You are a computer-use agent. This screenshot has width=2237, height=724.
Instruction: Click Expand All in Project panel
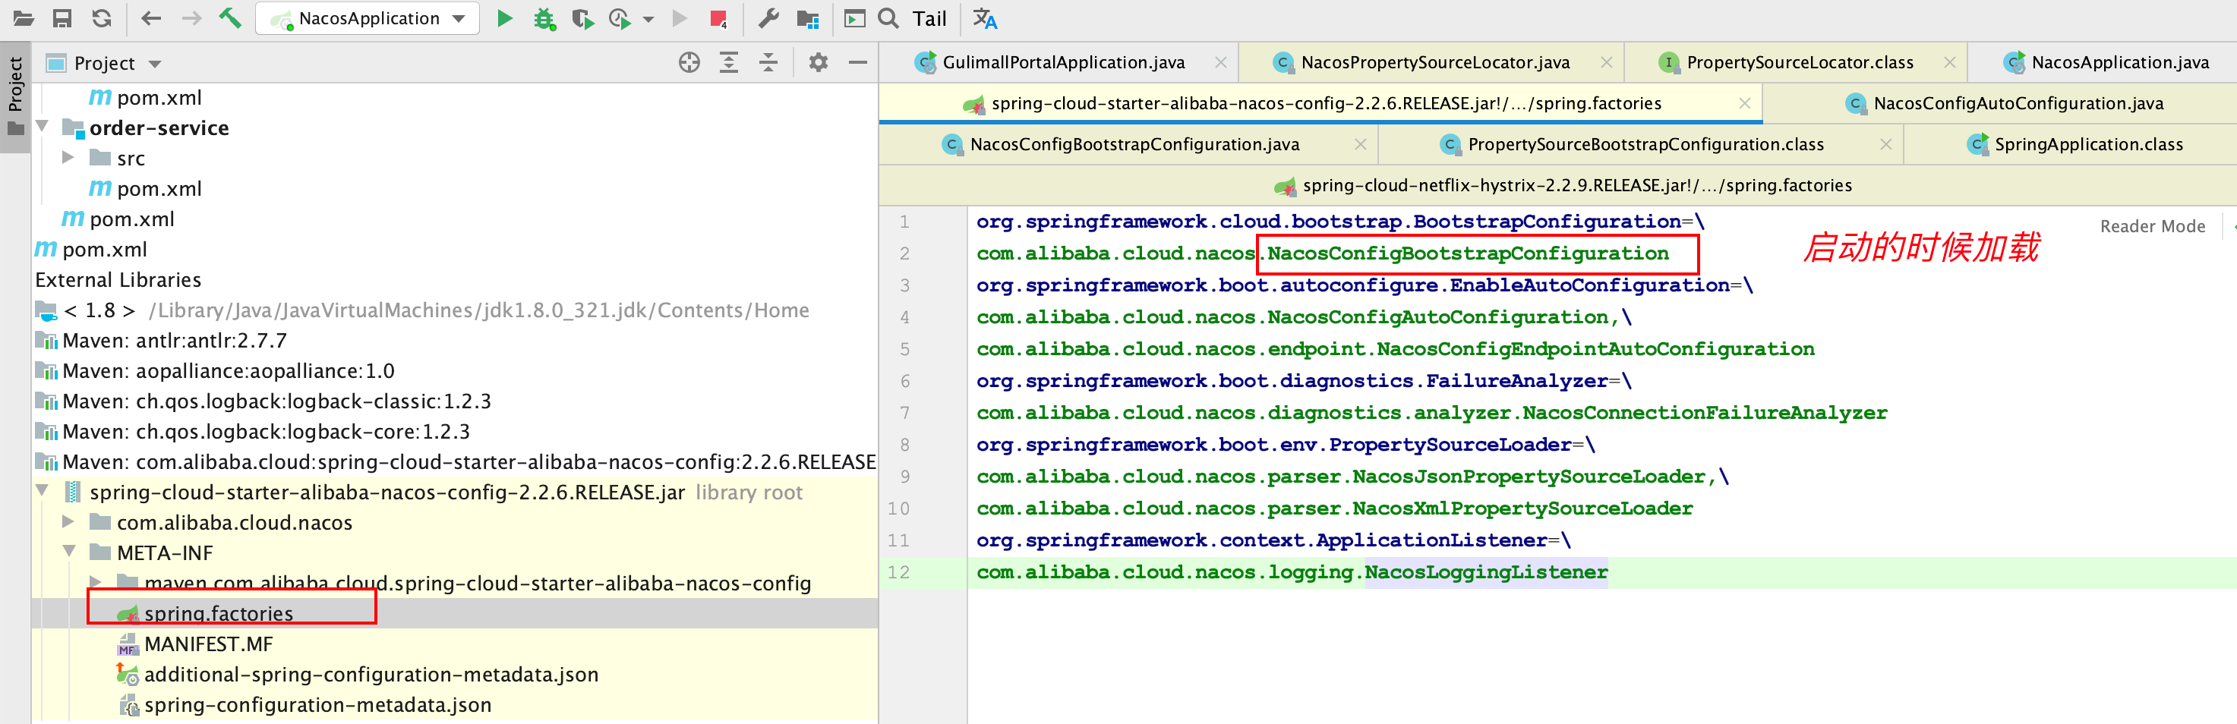729,62
